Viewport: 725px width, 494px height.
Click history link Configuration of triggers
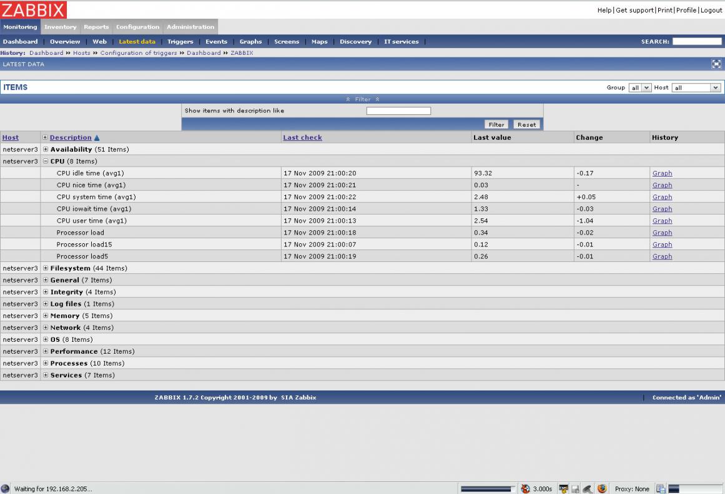(139, 53)
